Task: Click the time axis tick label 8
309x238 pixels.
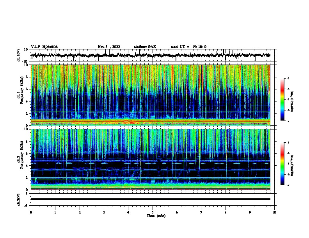Action: (x=226, y=212)
